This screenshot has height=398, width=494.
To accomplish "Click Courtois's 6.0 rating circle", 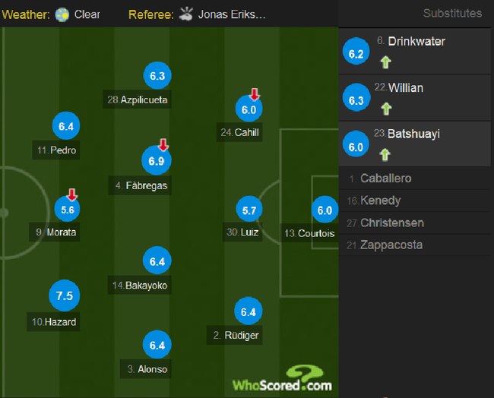I will click(x=325, y=210).
